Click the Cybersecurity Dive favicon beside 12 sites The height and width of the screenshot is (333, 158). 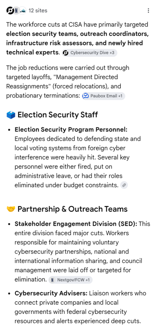tap(10, 10)
